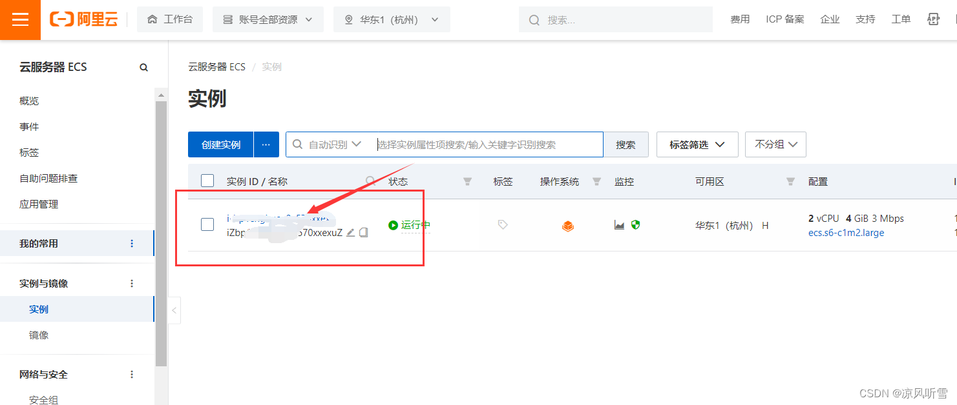The width and height of the screenshot is (957, 405).
Task: Click the Alibaba Cloud logo
Action: tap(84, 20)
